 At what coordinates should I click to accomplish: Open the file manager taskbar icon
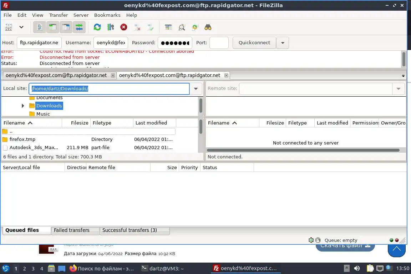(x=51, y=268)
